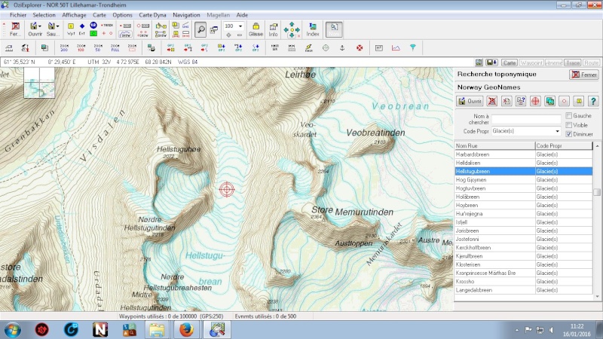Click the red X clear icon in GeoNames panel

492,101
